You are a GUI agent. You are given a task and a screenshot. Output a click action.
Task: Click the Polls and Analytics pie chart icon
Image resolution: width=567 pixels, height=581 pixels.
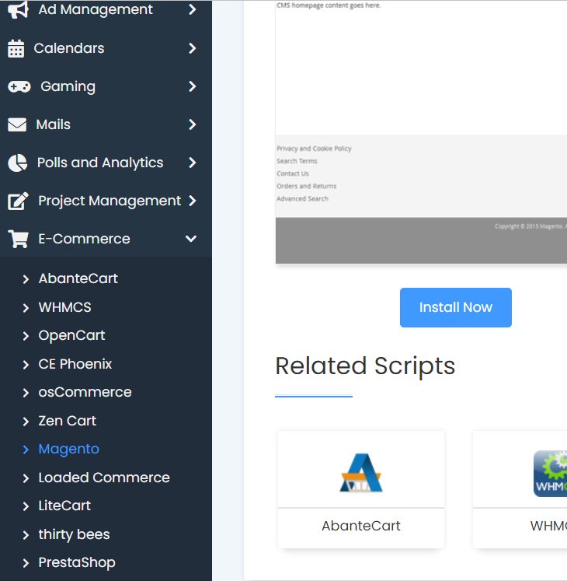[17, 163]
